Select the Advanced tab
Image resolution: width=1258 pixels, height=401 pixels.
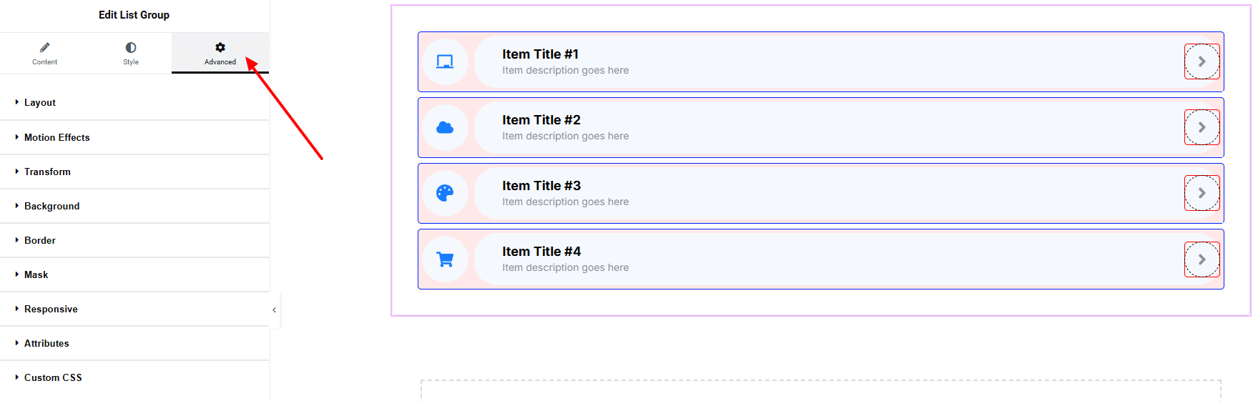[x=220, y=53]
